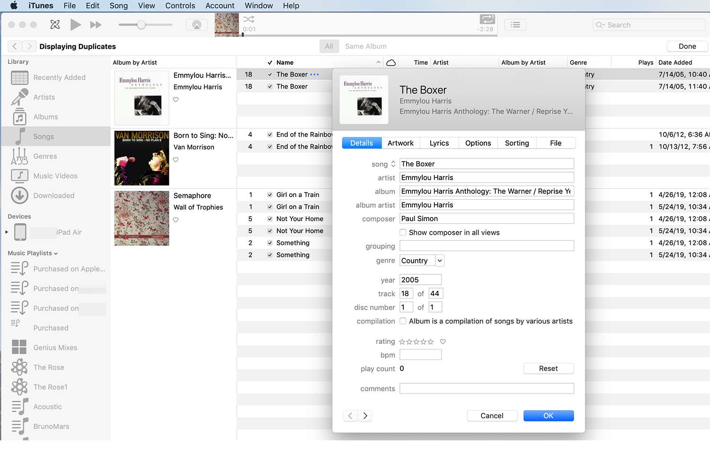Show All duplicates

point(329,46)
